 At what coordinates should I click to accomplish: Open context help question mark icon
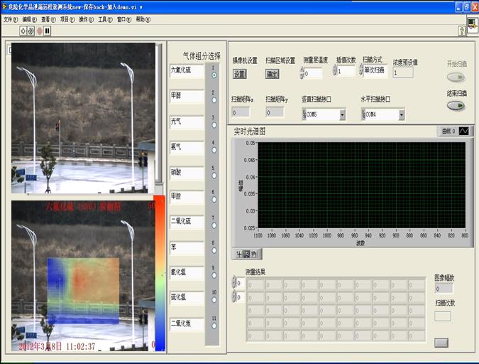point(462,31)
